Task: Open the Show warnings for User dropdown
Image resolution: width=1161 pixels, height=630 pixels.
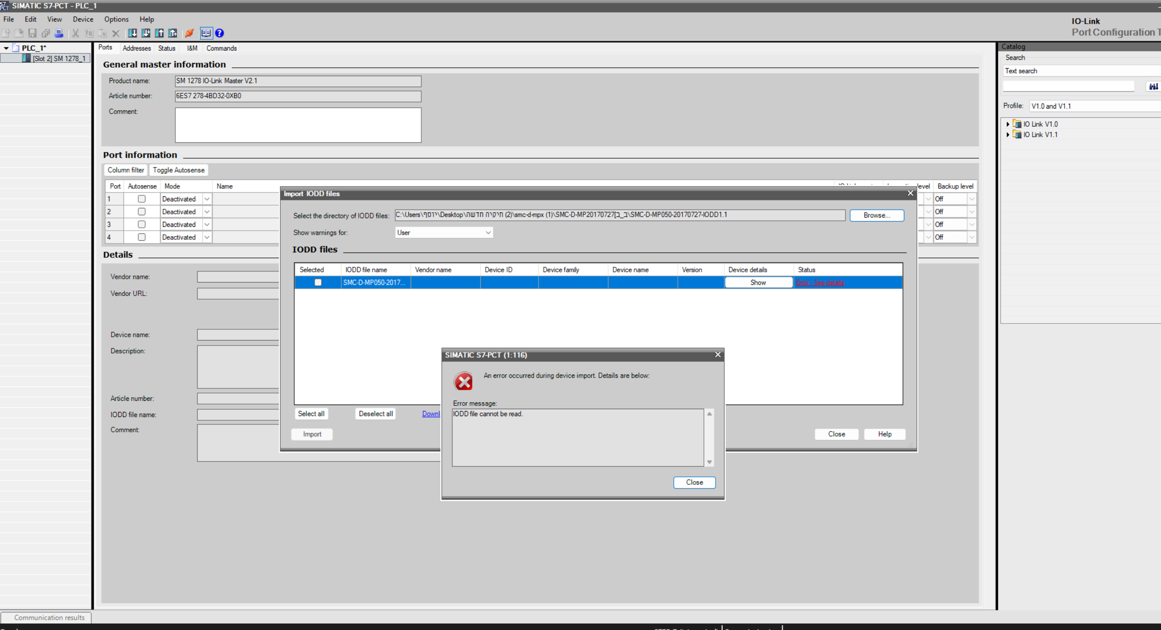Action: (488, 232)
